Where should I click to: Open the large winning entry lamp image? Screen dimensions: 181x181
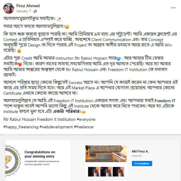coord(106,153)
